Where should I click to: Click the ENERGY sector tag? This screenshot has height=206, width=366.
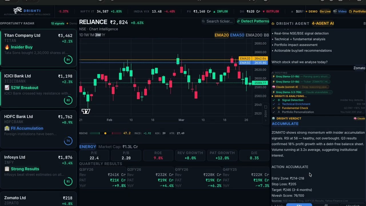(88, 146)
